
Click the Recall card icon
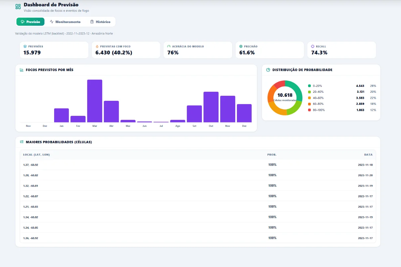click(313, 46)
